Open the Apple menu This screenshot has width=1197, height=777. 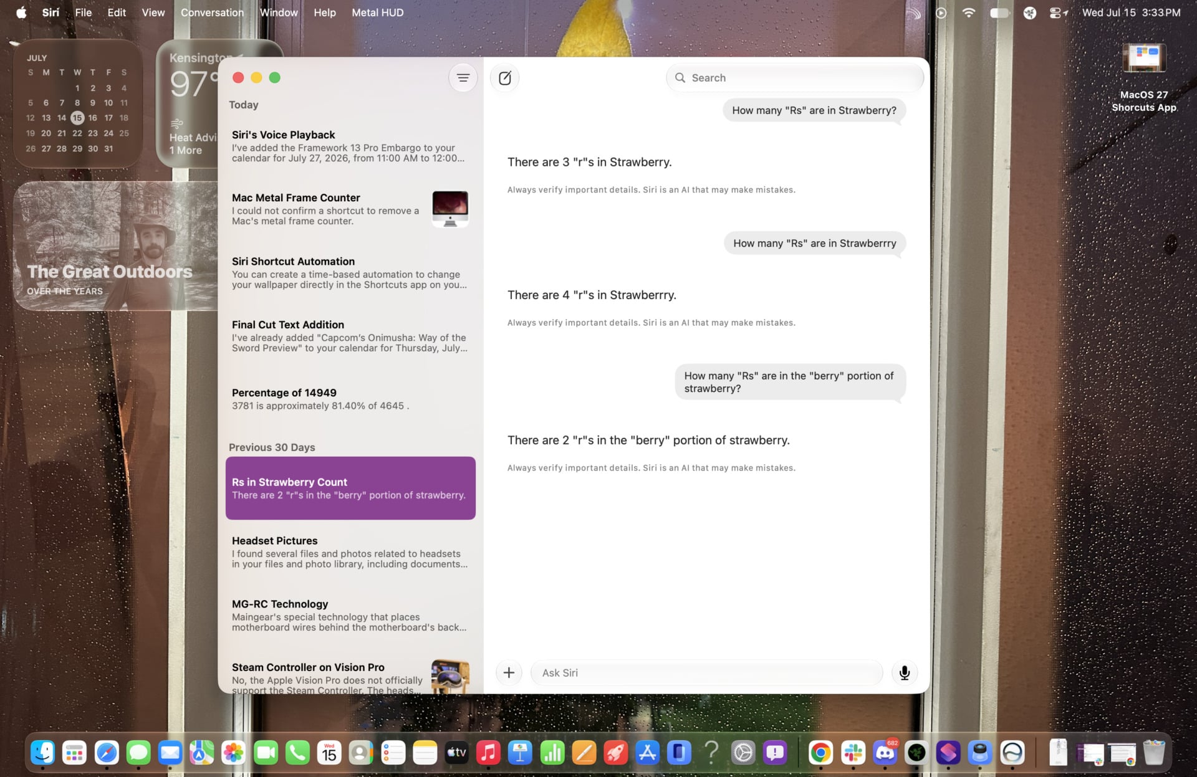21,12
